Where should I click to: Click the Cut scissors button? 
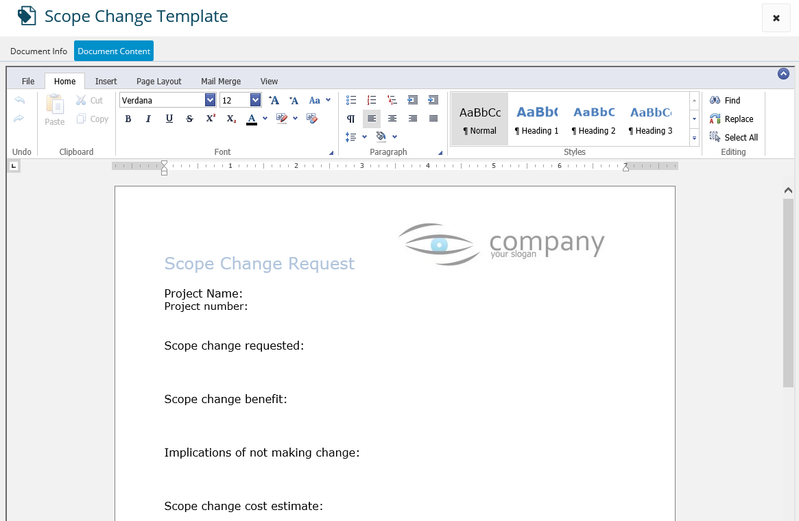tap(89, 100)
